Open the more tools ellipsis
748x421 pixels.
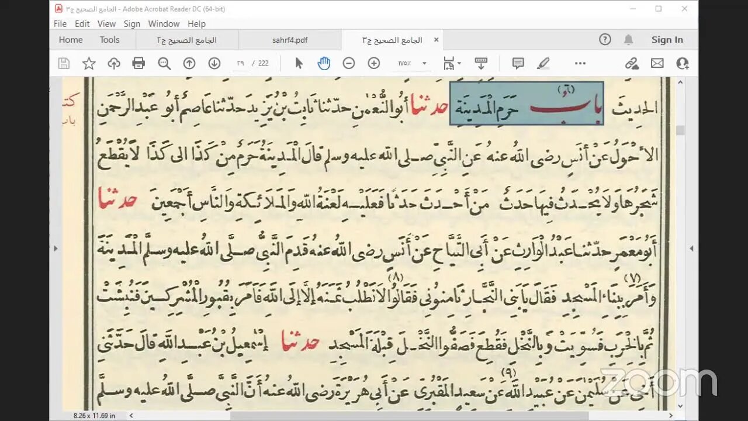[580, 63]
